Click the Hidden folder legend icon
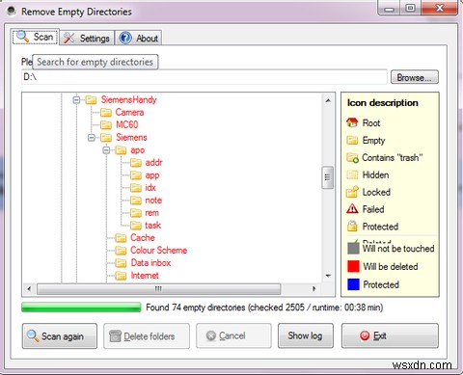 [352, 174]
